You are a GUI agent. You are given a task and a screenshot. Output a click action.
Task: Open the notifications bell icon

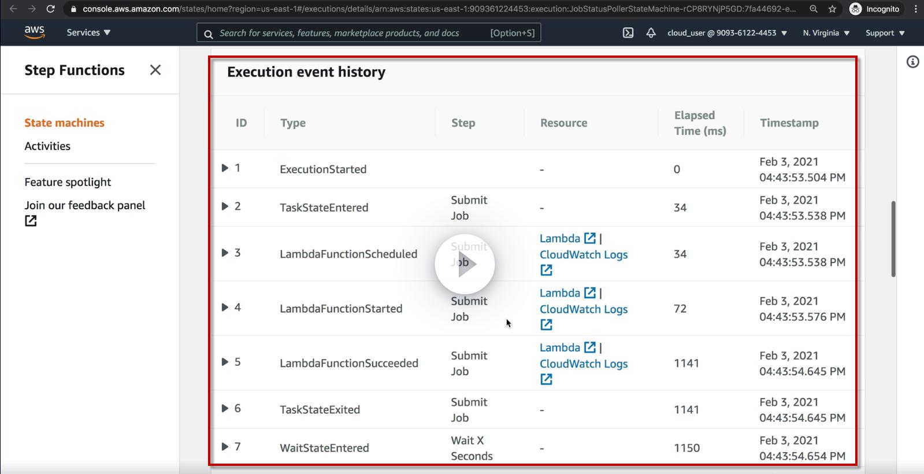point(651,33)
